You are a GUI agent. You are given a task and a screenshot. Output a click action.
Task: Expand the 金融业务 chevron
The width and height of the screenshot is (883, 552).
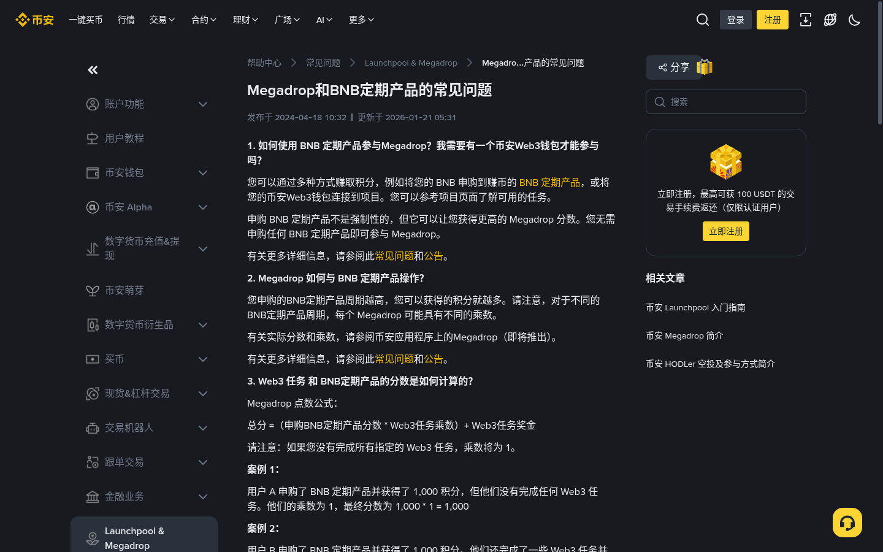click(x=203, y=497)
